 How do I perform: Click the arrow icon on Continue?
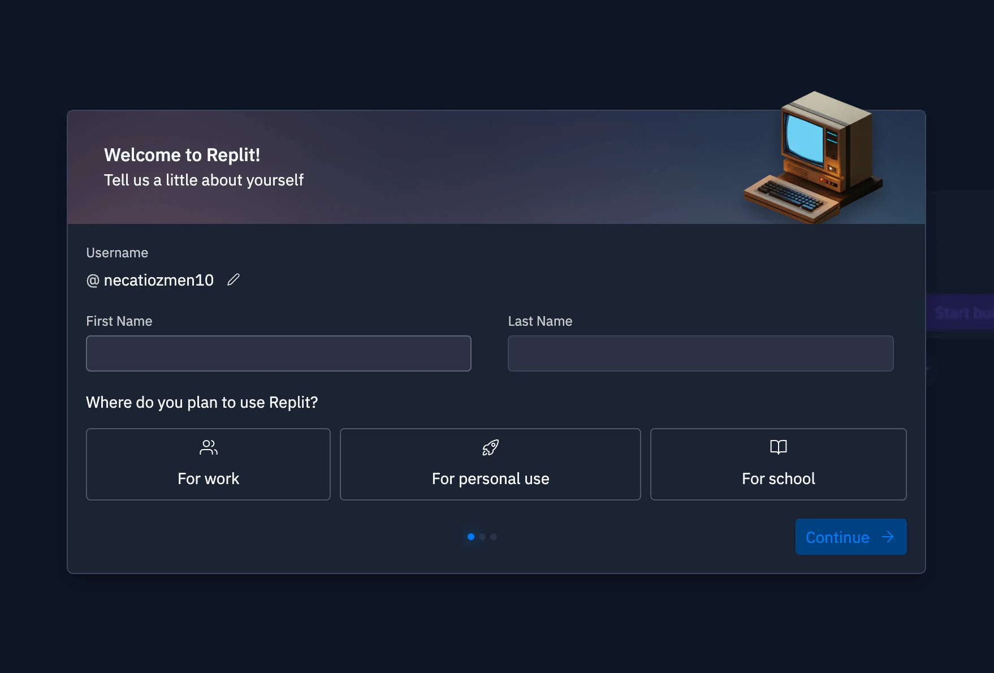pos(888,537)
